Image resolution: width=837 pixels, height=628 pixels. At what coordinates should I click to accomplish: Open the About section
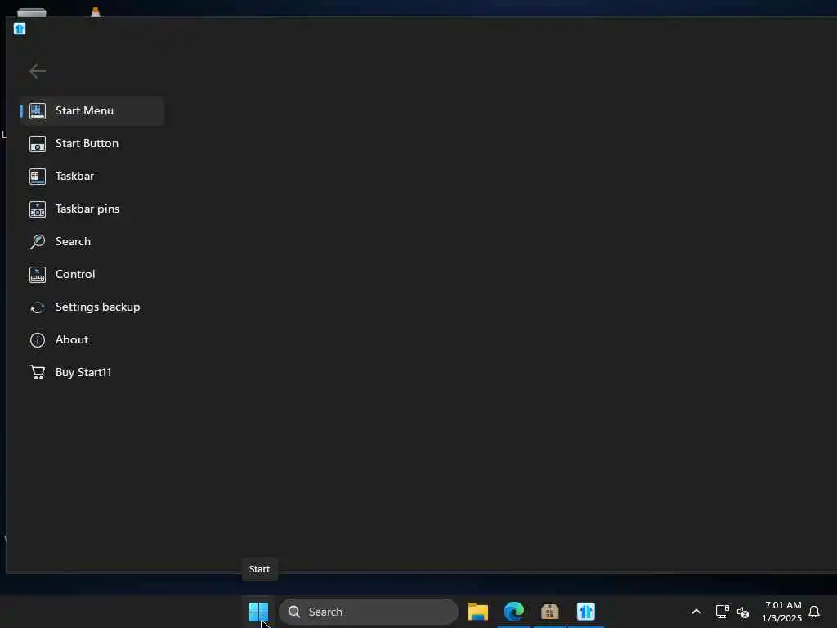coord(92,339)
